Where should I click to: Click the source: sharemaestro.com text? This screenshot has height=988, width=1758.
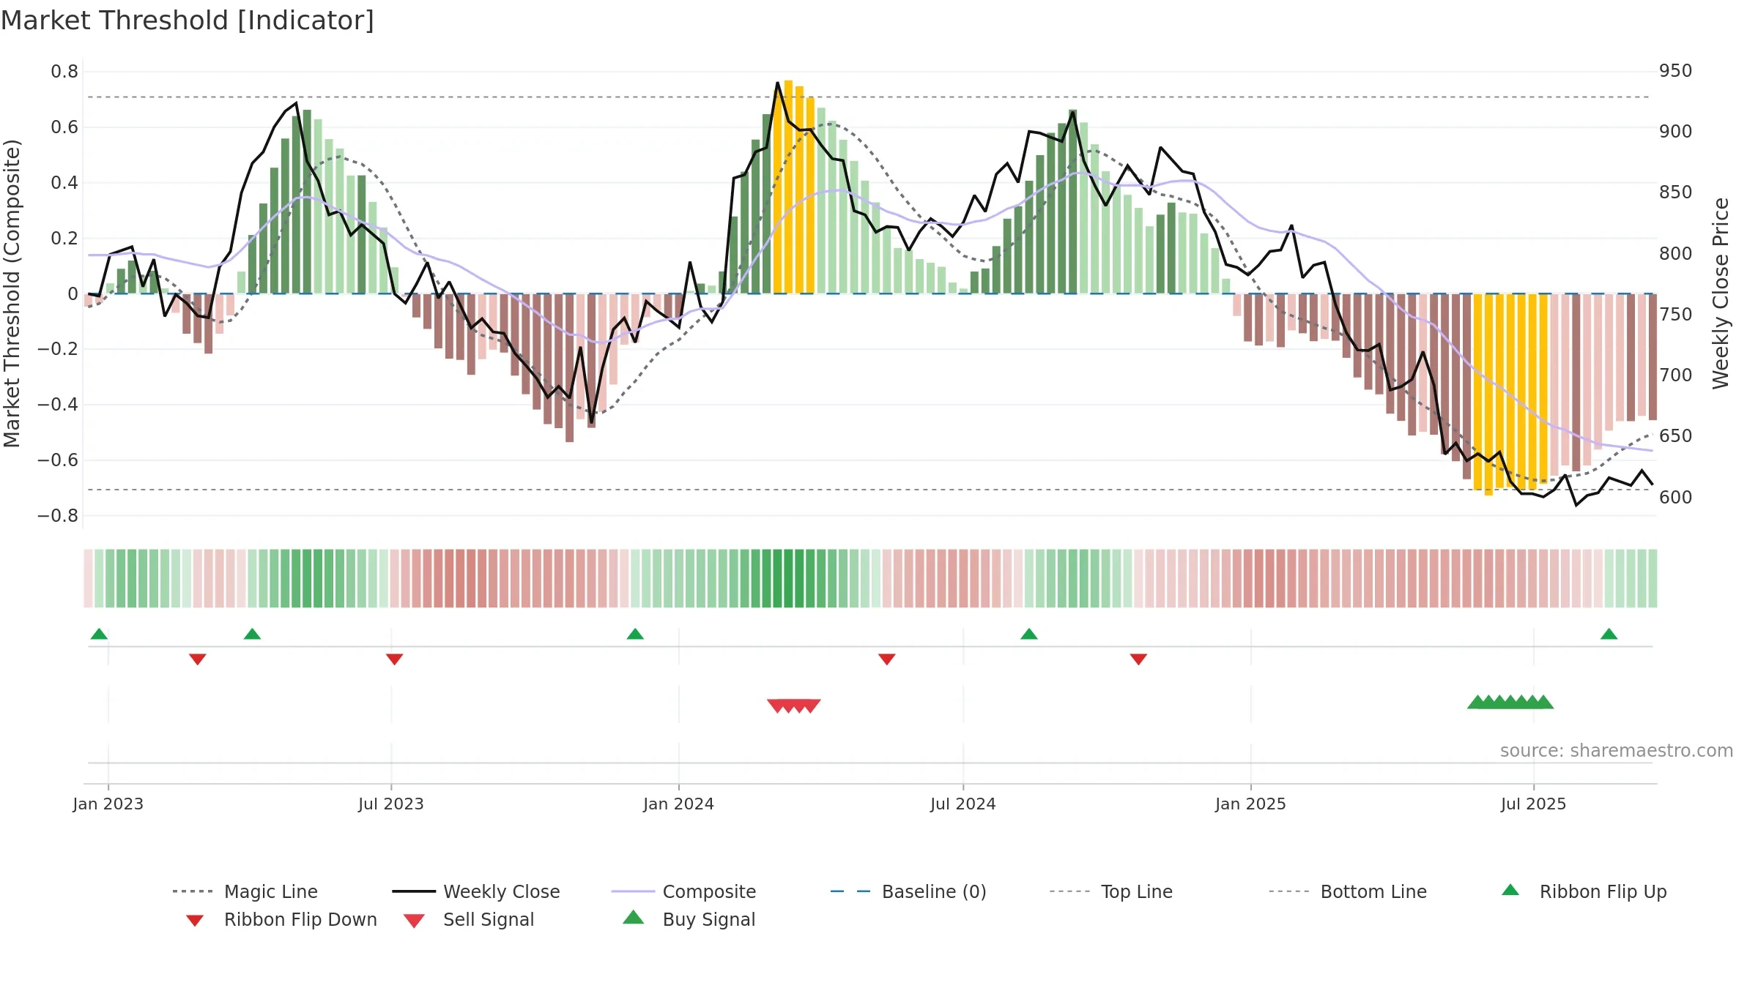coord(1617,750)
